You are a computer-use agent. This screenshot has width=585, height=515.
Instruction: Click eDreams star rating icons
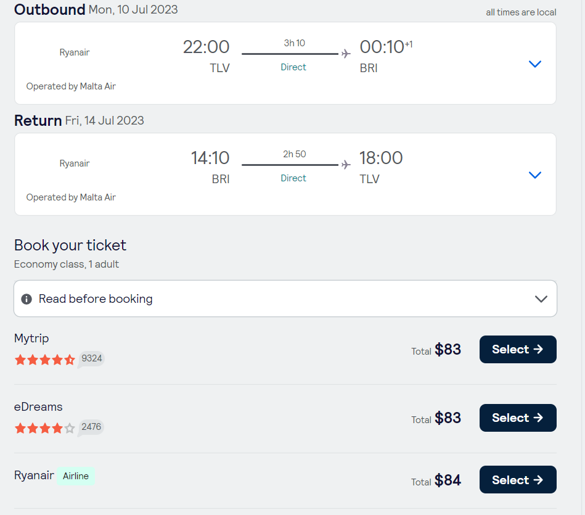click(44, 427)
